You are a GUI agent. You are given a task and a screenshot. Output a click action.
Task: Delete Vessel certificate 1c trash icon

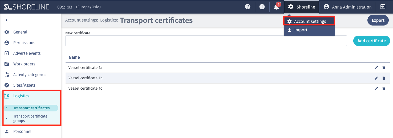coord(384,89)
